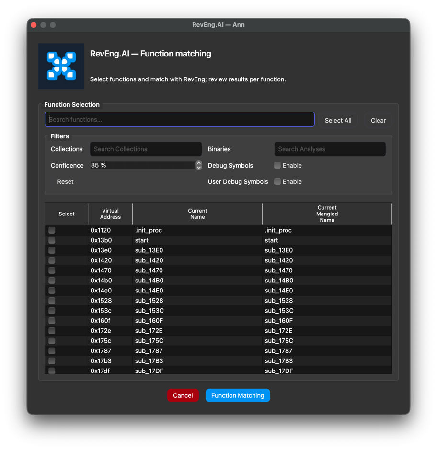The width and height of the screenshot is (437, 450).
Task: Sort by the Virtual Address column header
Action: [110, 214]
